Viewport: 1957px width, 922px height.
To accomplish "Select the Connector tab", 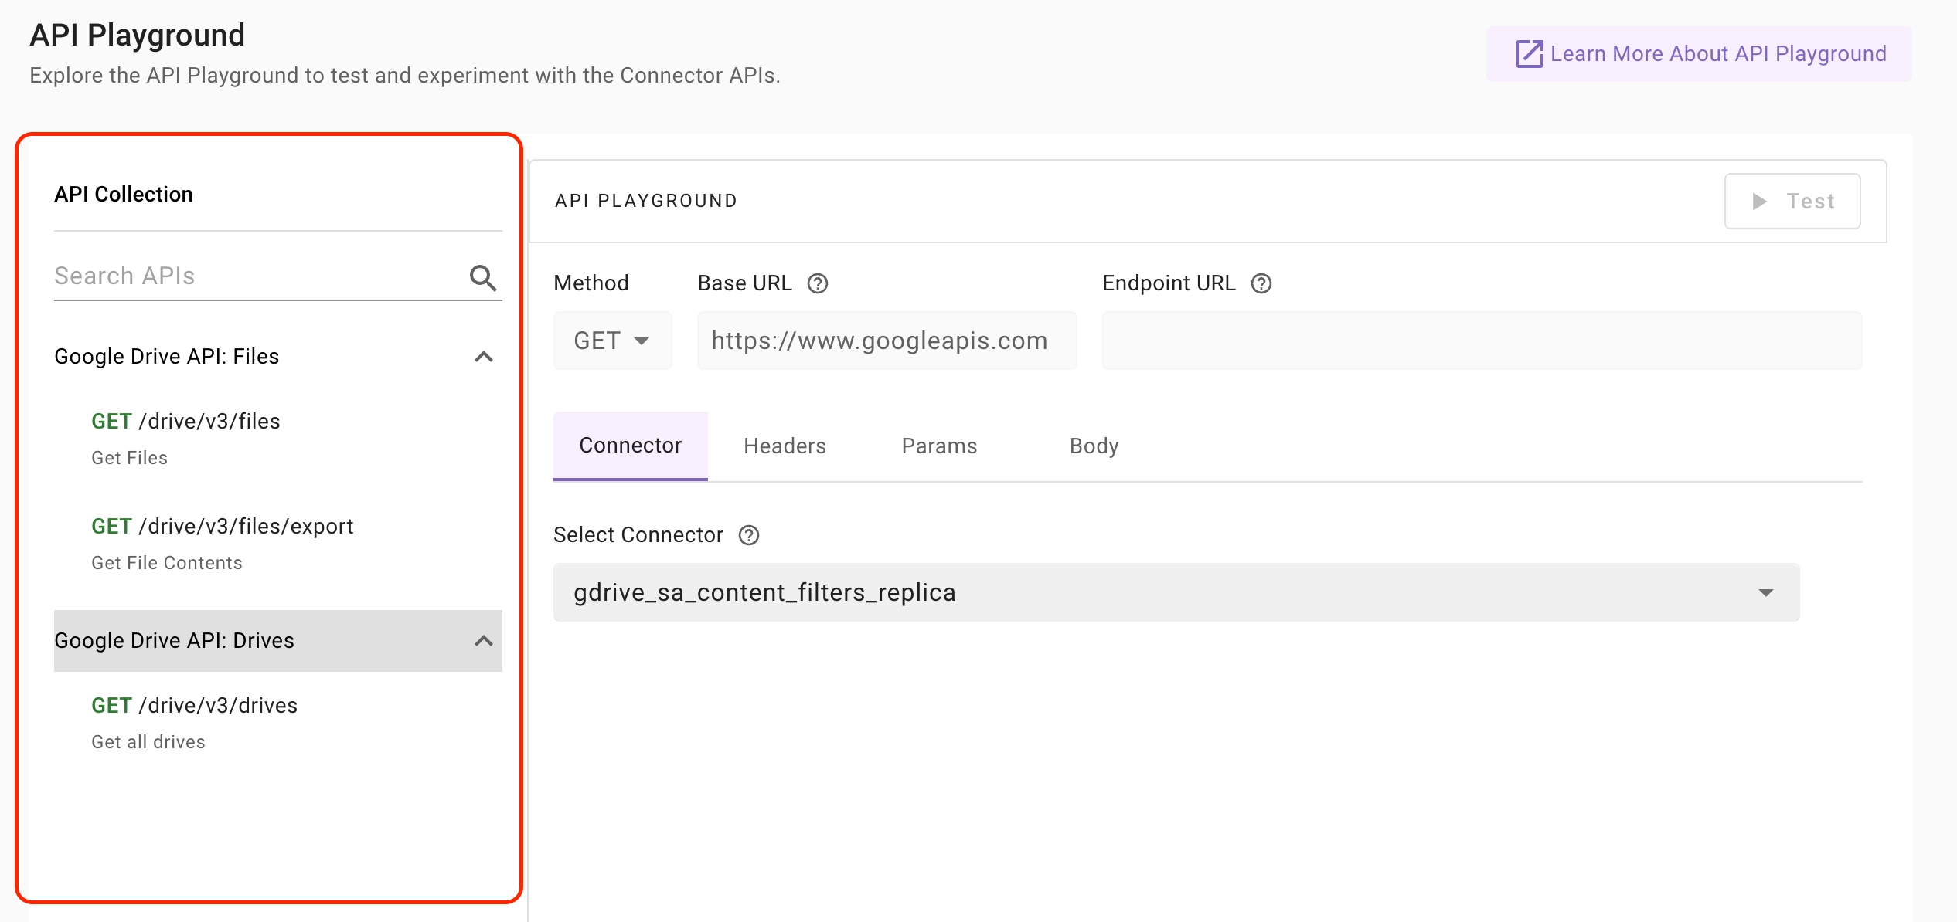I will [x=630, y=446].
